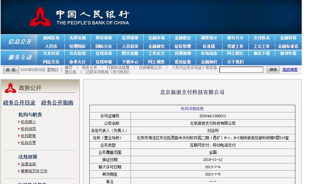Open 意见征集 navigation item

point(183,62)
